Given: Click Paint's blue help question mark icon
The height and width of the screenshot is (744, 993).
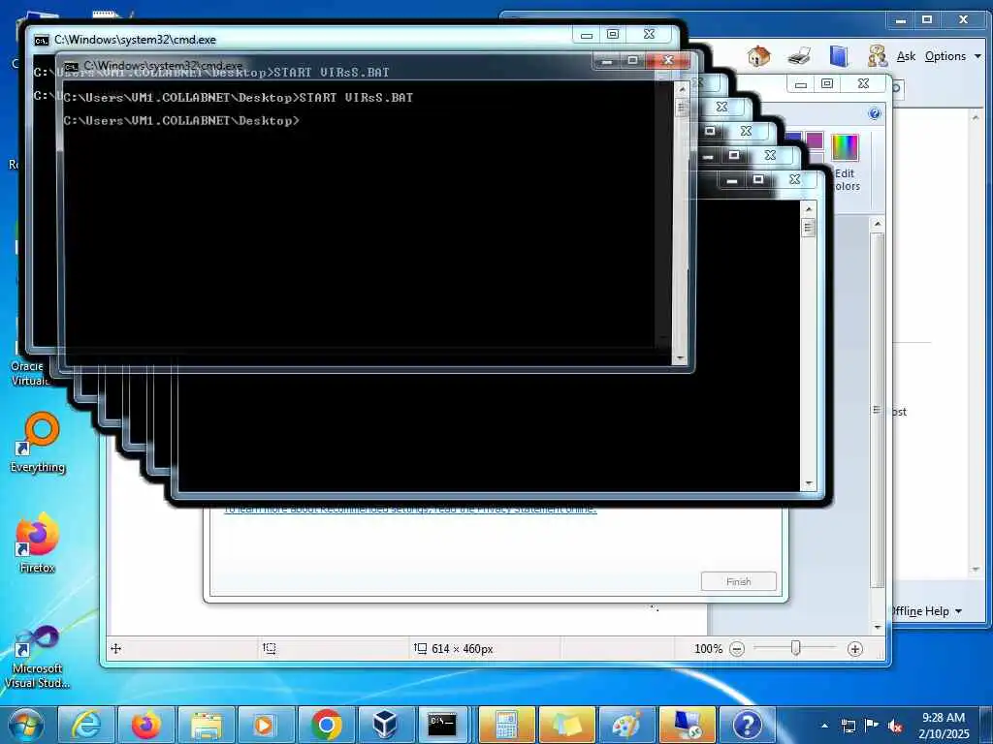Looking at the screenshot, I should pyautogui.click(x=875, y=113).
